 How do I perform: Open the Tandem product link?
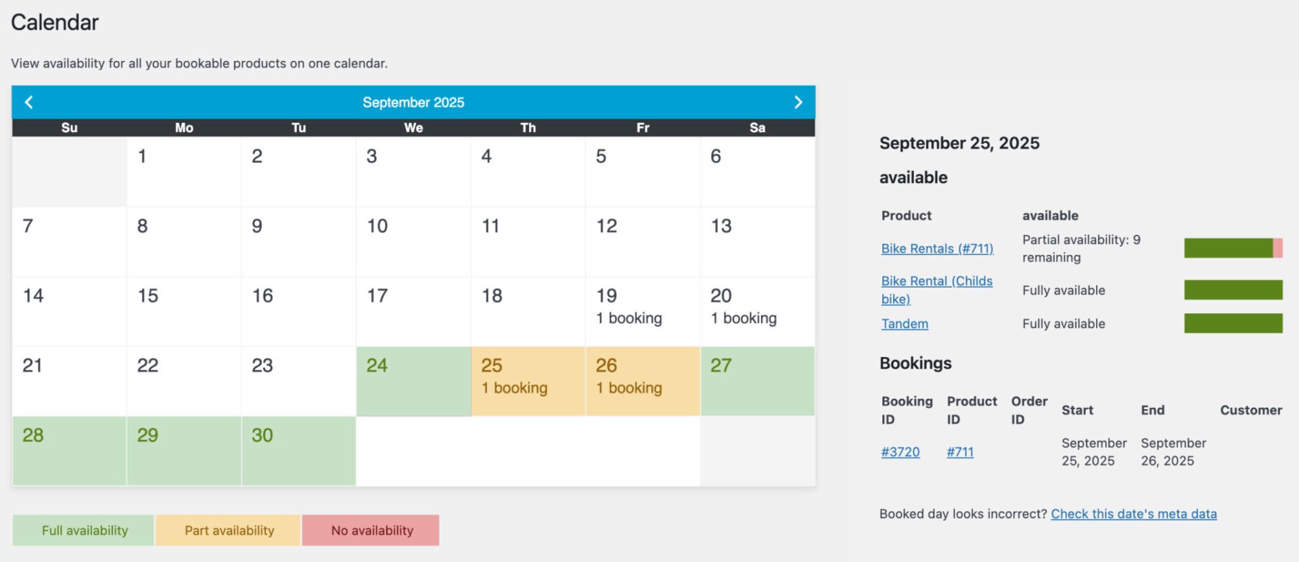click(905, 323)
